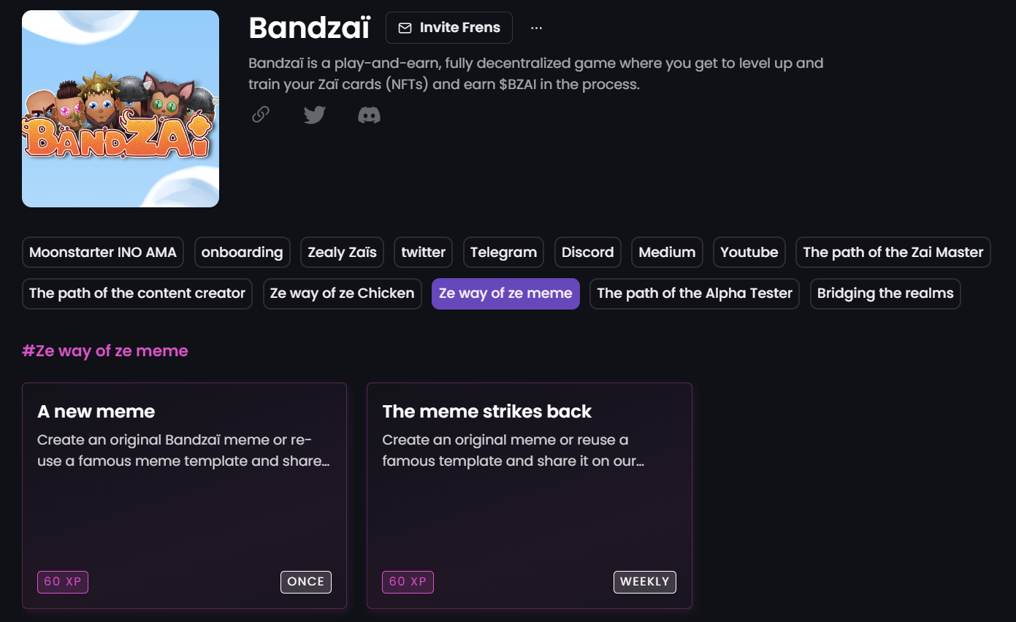Viewport: 1016px width, 622px height.
Task: Open the Moonstarter INO AMA category
Action: coord(102,252)
